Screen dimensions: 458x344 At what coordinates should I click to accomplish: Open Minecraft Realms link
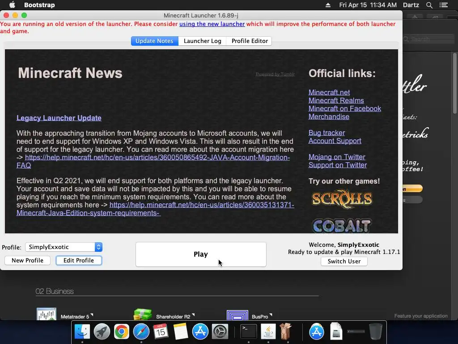point(336,100)
